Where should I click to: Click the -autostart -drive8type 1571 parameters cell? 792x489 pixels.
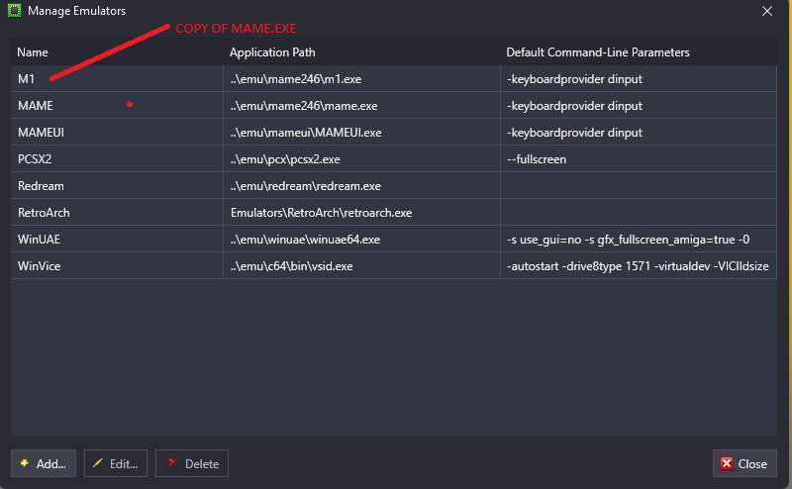click(639, 266)
